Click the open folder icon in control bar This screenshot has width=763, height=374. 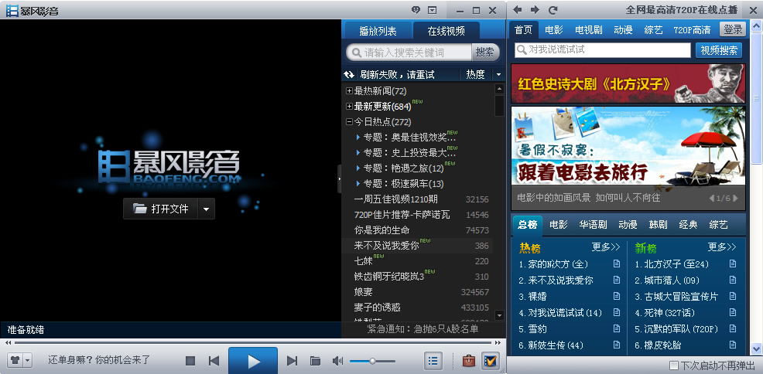315,361
